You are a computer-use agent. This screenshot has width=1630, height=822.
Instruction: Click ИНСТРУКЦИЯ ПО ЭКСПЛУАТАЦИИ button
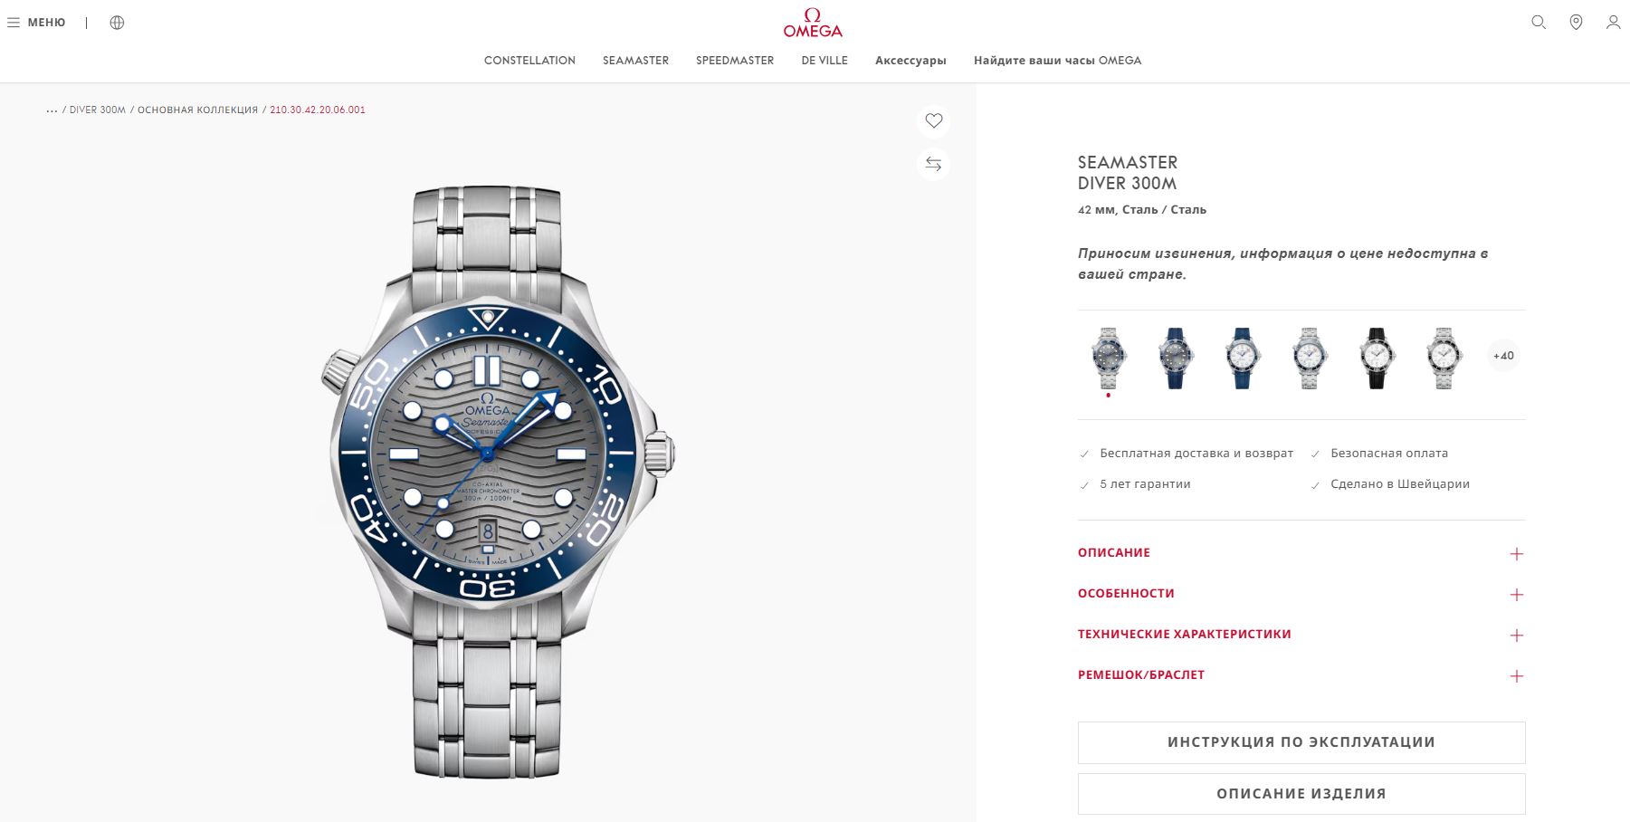click(1301, 742)
